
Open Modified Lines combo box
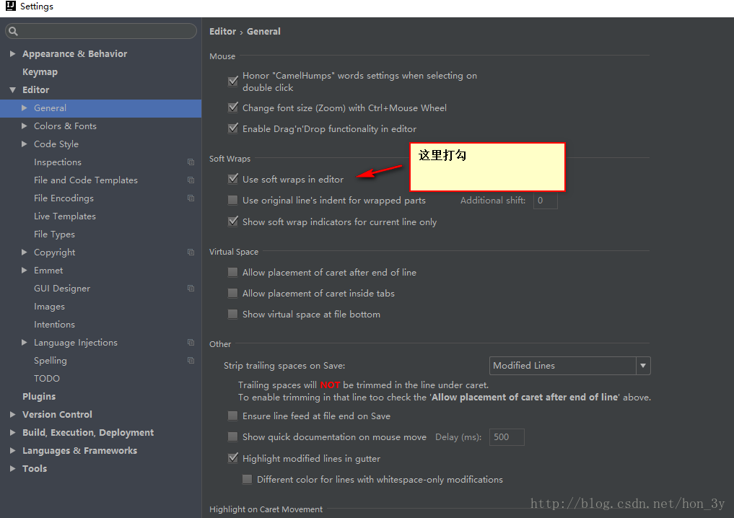(x=569, y=366)
